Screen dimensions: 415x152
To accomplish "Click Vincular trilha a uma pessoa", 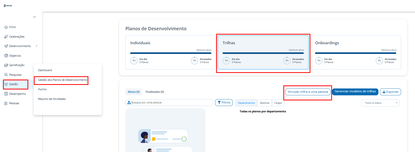I will coord(308,92).
